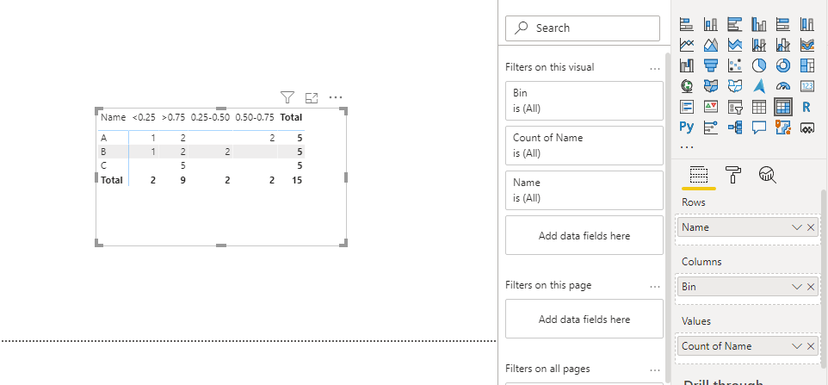Viewport: 828px width, 385px height.
Task: Select the Stacked column chart visual
Action: pos(711,24)
